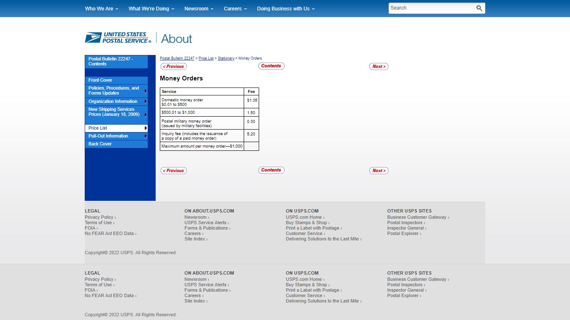The height and width of the screenshot is (320, 570).
Task: Open Site Index in bottom footer
Action: pos(196,301)
